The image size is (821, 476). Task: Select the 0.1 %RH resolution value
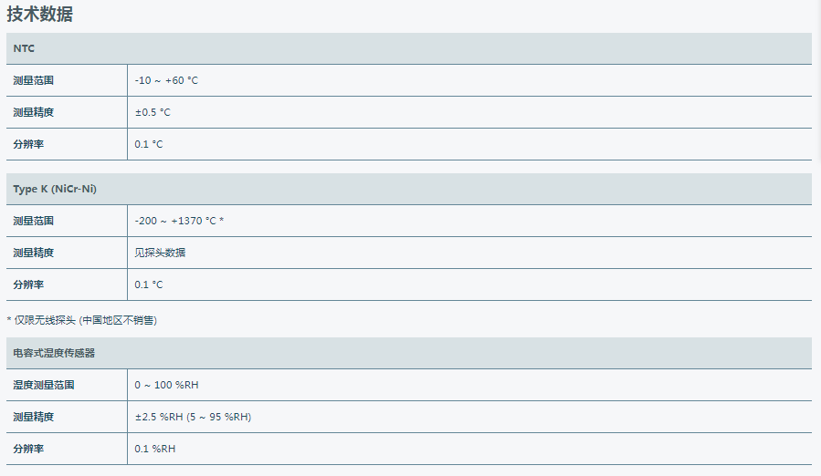(x=155, y=449)
